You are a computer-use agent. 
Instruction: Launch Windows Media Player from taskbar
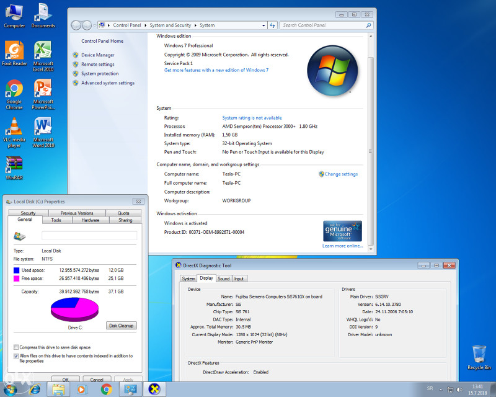click(x=82, y=390)
